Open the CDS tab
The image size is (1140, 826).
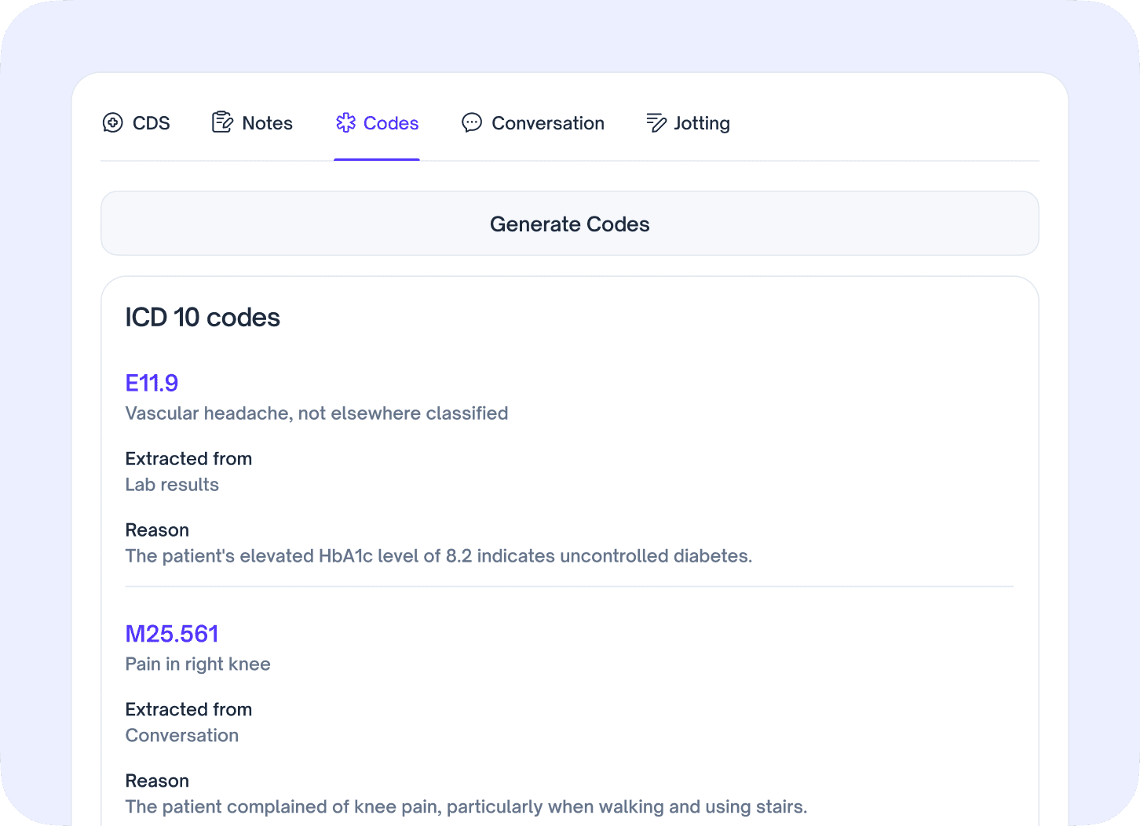tap(136, 123)
